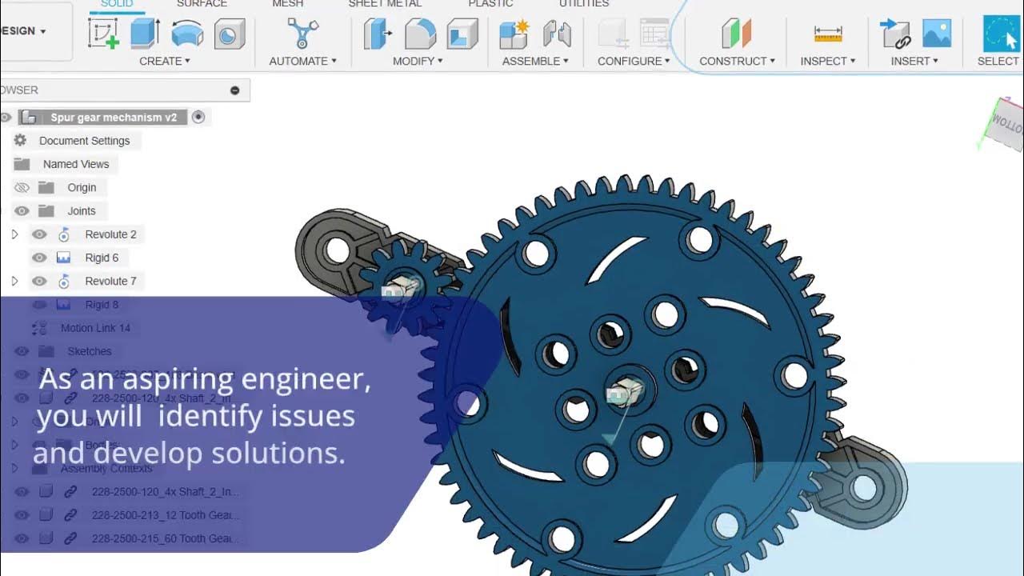The width and height of the screenshot is (1024, 576).
Task: Switch to the UTILITIES tab
Action: tap(584, 4)
